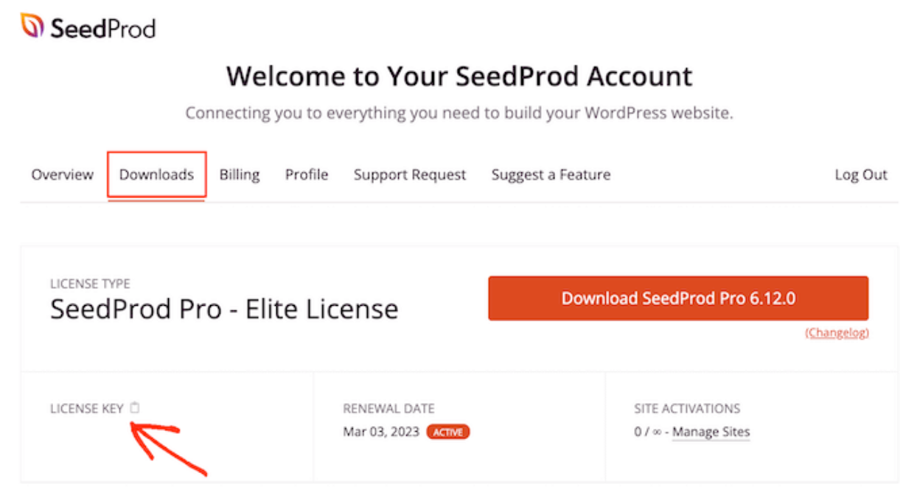Click the SeedProd leaf logo icon
Image resolution: width=920 pixels, height=501 pixels.
(x=32, y=27)
